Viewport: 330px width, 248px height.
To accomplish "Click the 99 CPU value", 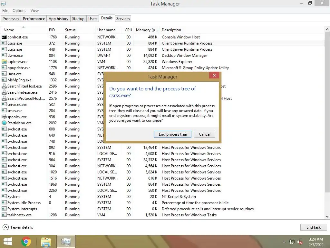I will 129,203.
